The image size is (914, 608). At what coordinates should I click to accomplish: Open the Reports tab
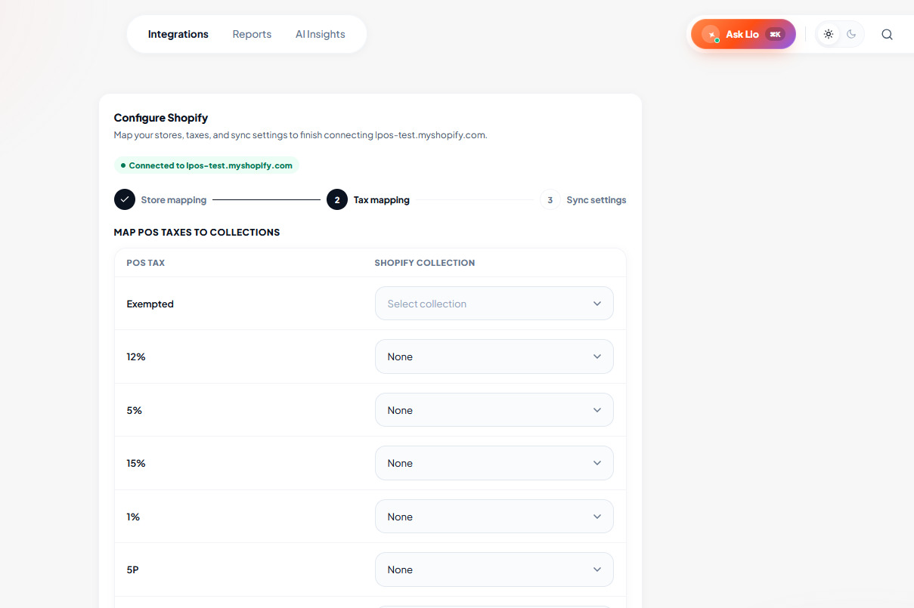[x=252, y=34]
